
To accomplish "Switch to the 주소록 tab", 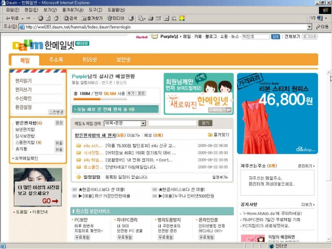I will coord(56,60).
